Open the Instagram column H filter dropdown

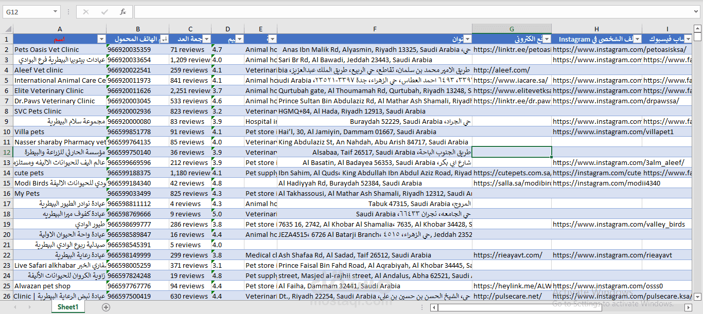pos(637,39)
